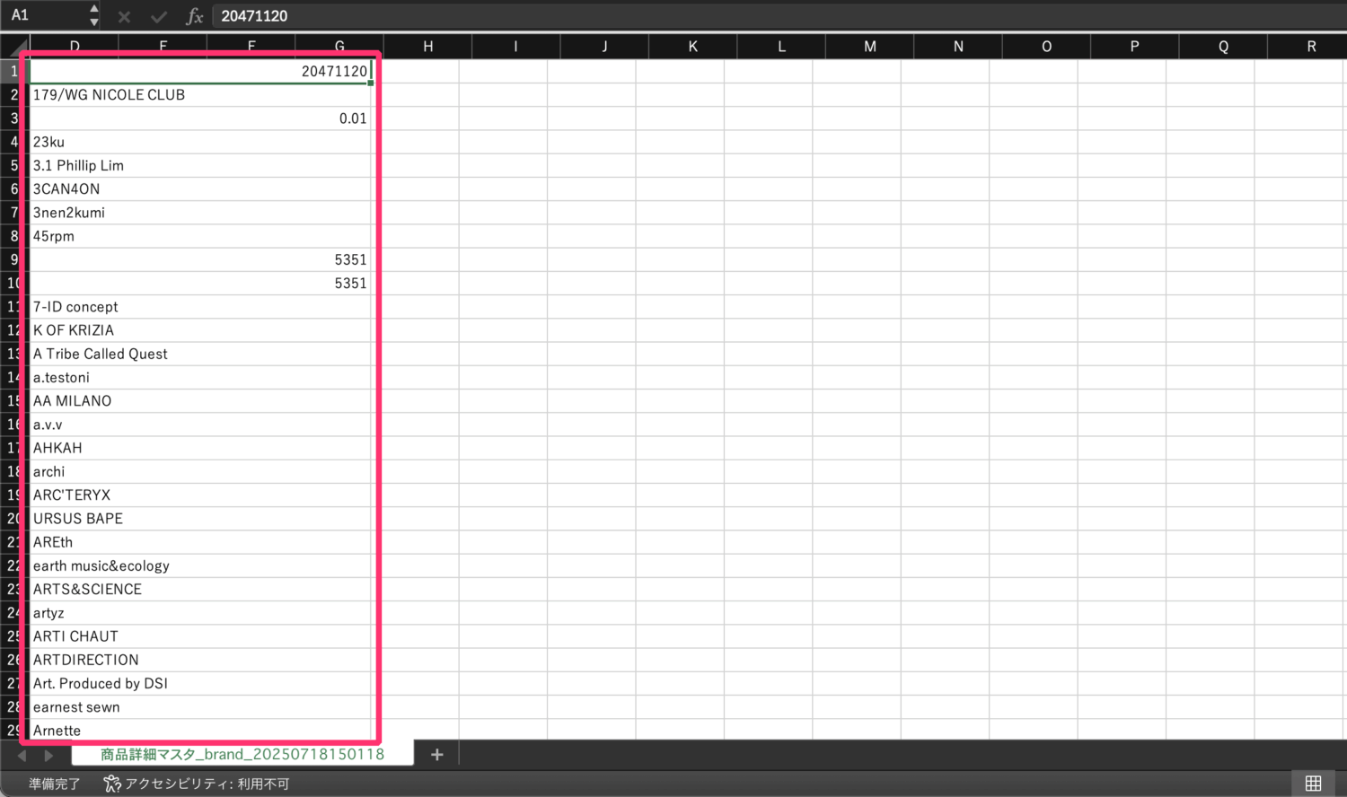Select column I header

pos(515,47)
